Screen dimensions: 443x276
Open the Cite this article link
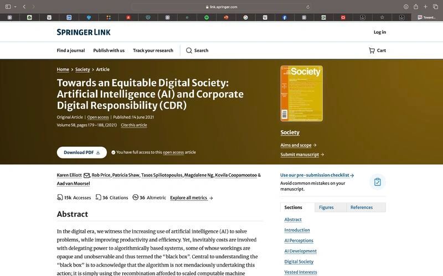tap(133, 125)
